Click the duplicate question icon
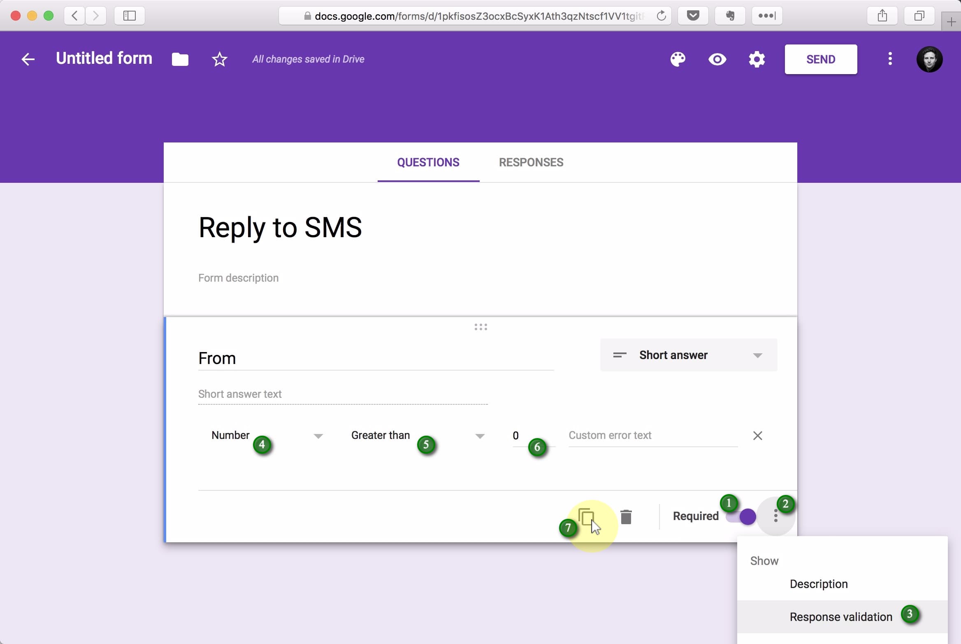961x644 pixels. point(586,516)
